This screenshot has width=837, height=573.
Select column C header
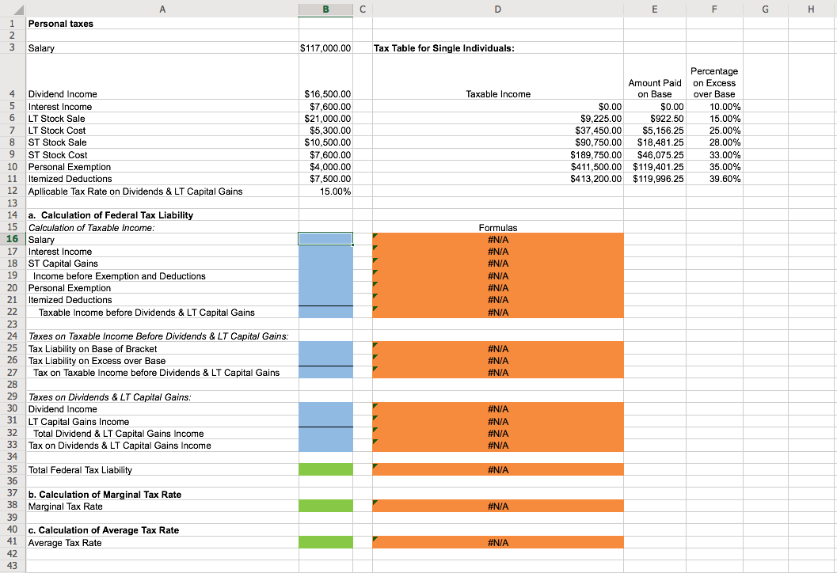(x=363, y=9)
